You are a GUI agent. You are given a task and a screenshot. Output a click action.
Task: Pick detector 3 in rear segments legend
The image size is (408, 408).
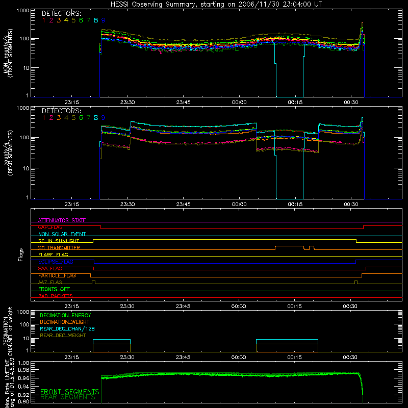(x=59, y=118)
